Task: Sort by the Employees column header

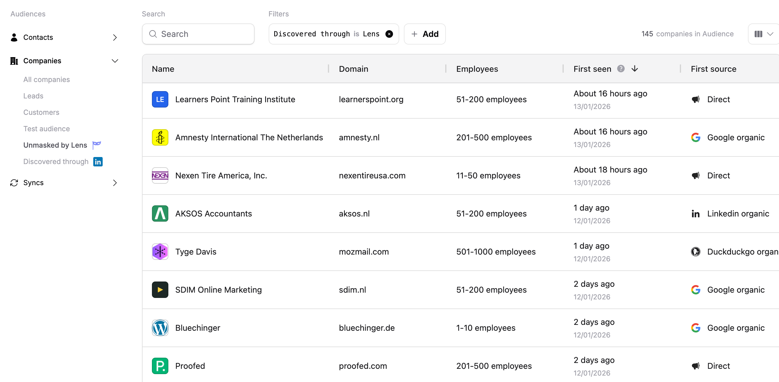Action: pos(477,69)
